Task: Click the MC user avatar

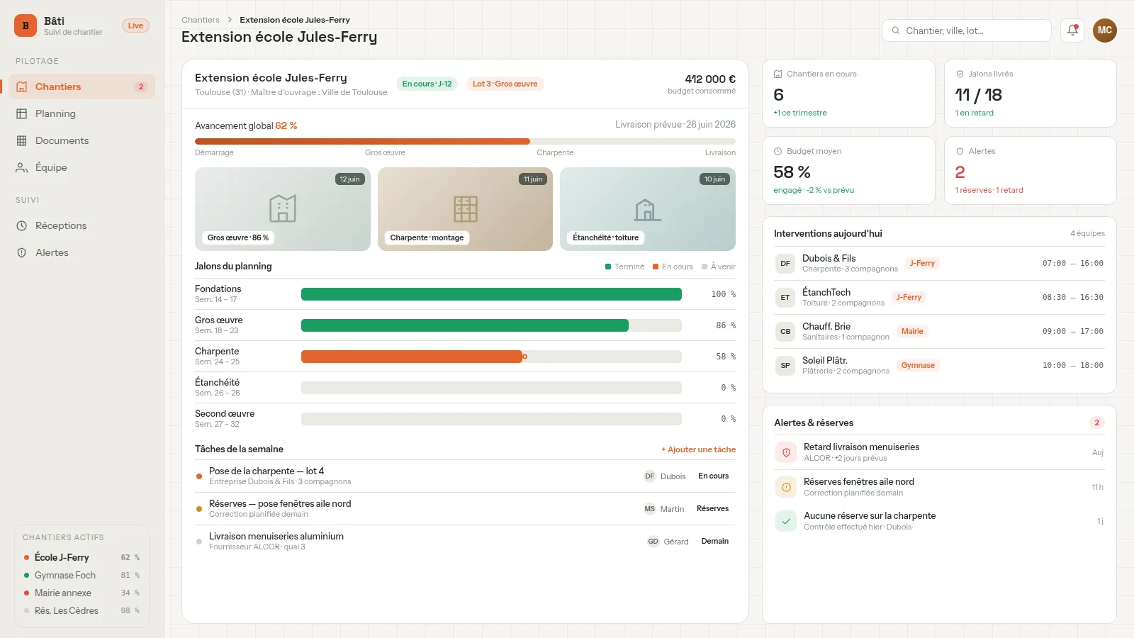Action: click(1104, 30)
